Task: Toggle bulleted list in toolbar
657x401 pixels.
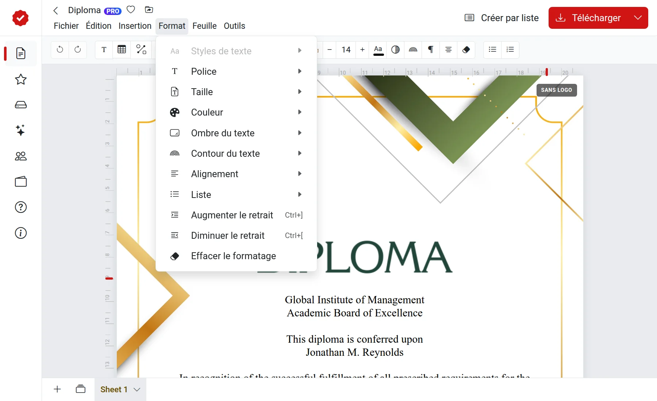Action: tap(493, 50)
